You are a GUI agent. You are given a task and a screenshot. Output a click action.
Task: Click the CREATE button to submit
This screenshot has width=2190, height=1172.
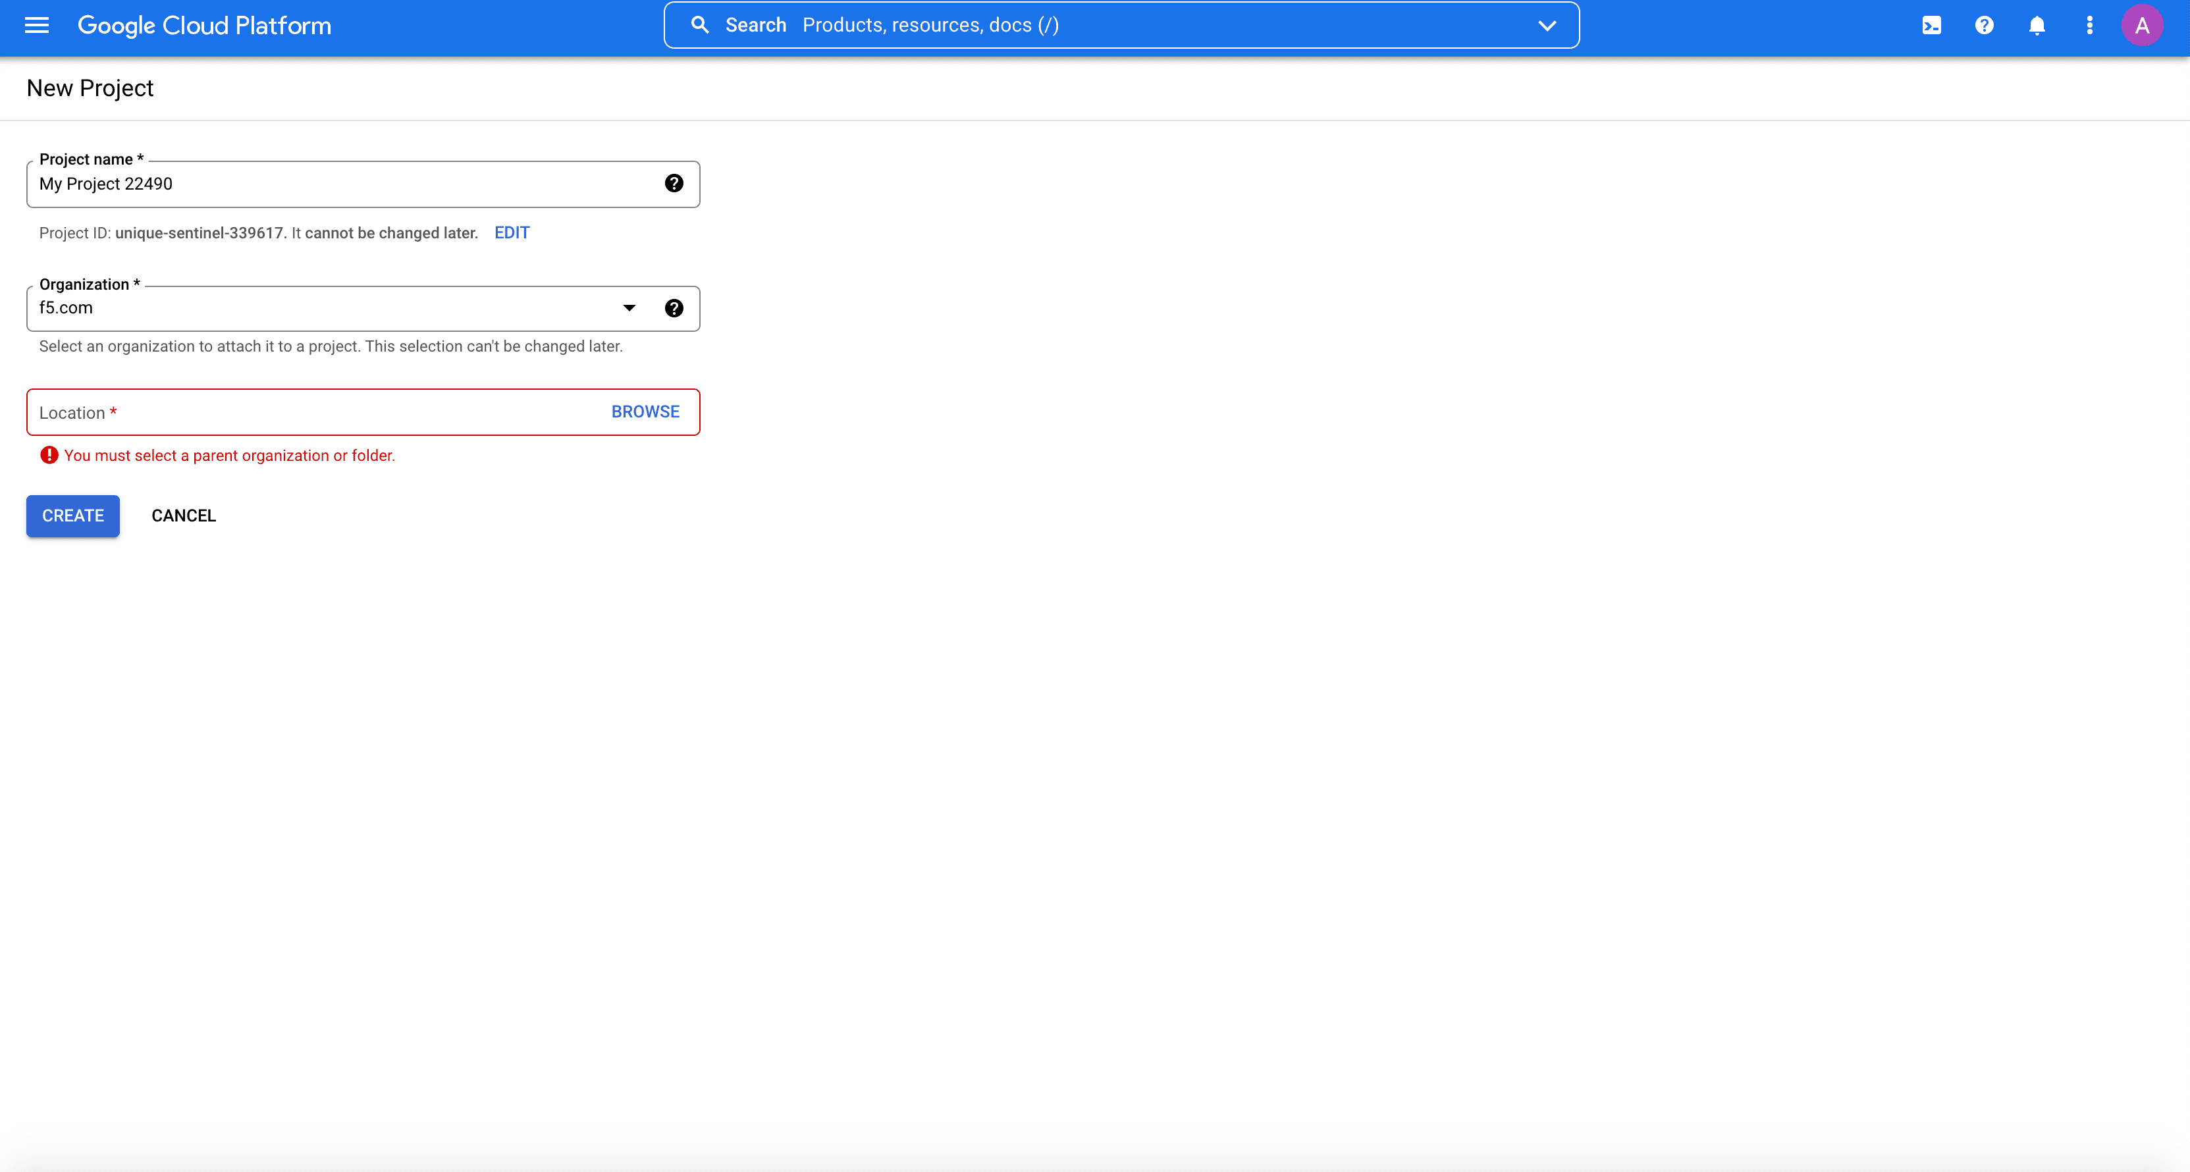72,516
